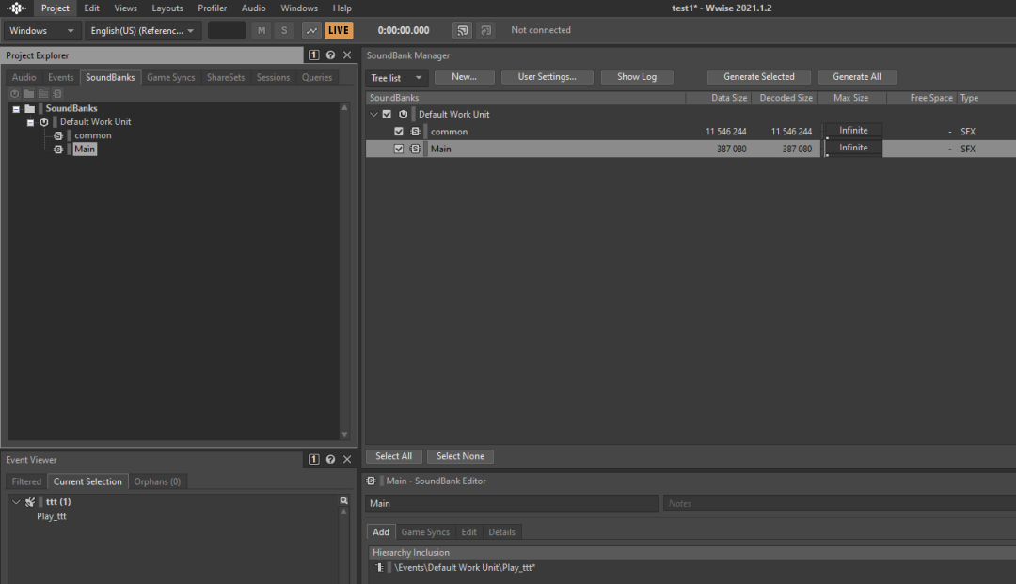The image size is (1016, 584).
Task: Click the Main SoundBank icon in Project Explorer
Action: coord(58,150)
